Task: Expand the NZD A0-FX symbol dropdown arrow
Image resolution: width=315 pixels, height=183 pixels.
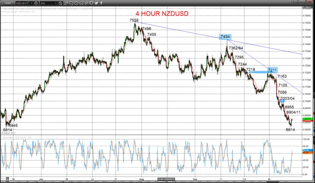Action: point(32,3)
